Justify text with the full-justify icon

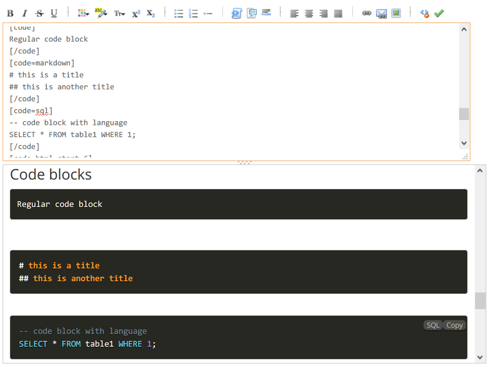[x=338, y=14]
